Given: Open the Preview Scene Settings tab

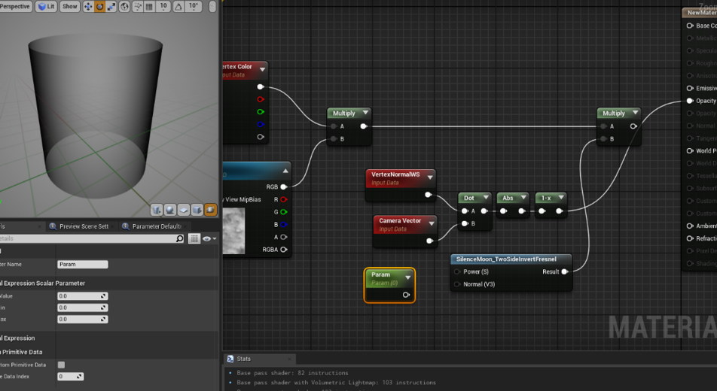Looking at the screenshot, I should (x=83, y=226).
